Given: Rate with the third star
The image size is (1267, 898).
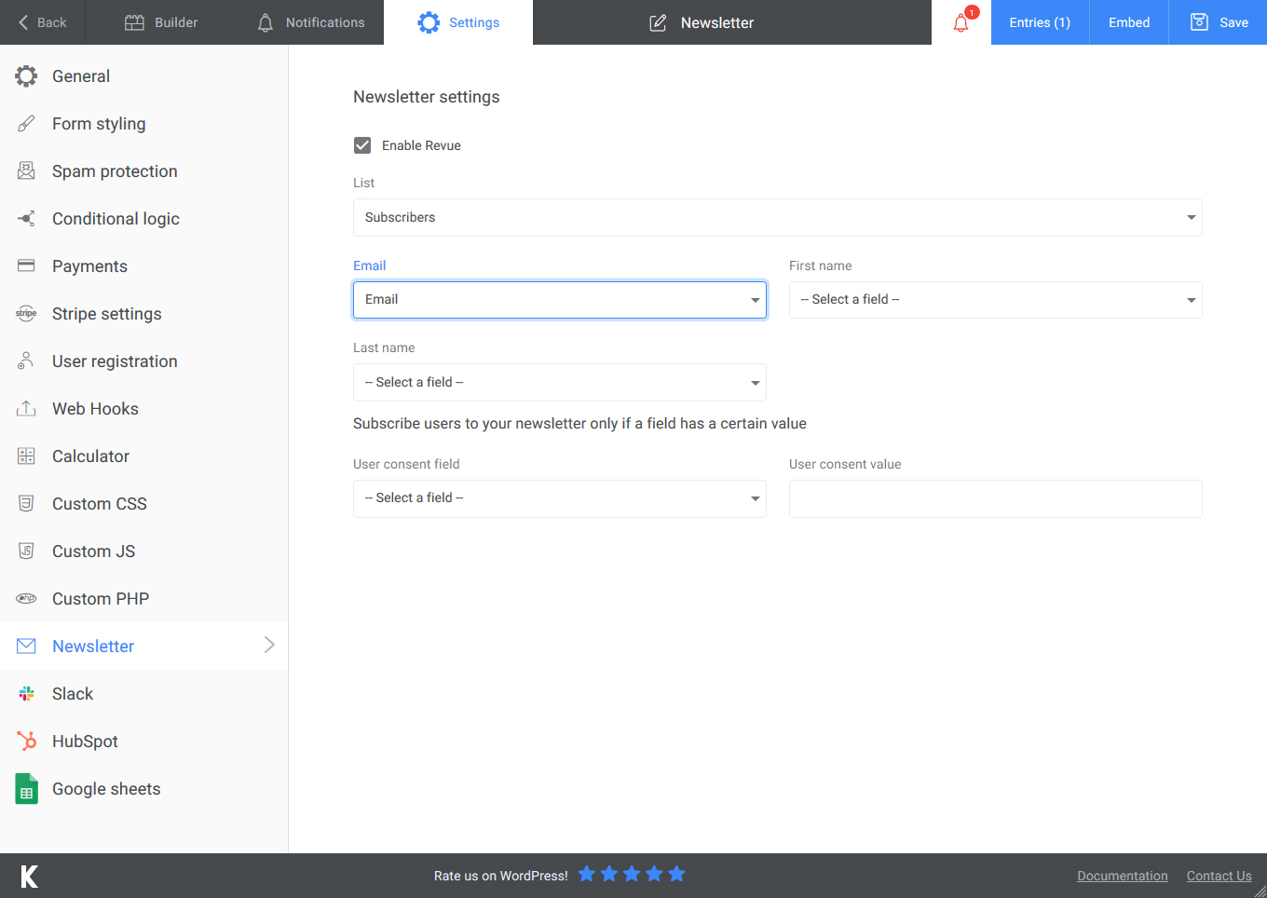Looking at the screenshot, I should 632,874.
